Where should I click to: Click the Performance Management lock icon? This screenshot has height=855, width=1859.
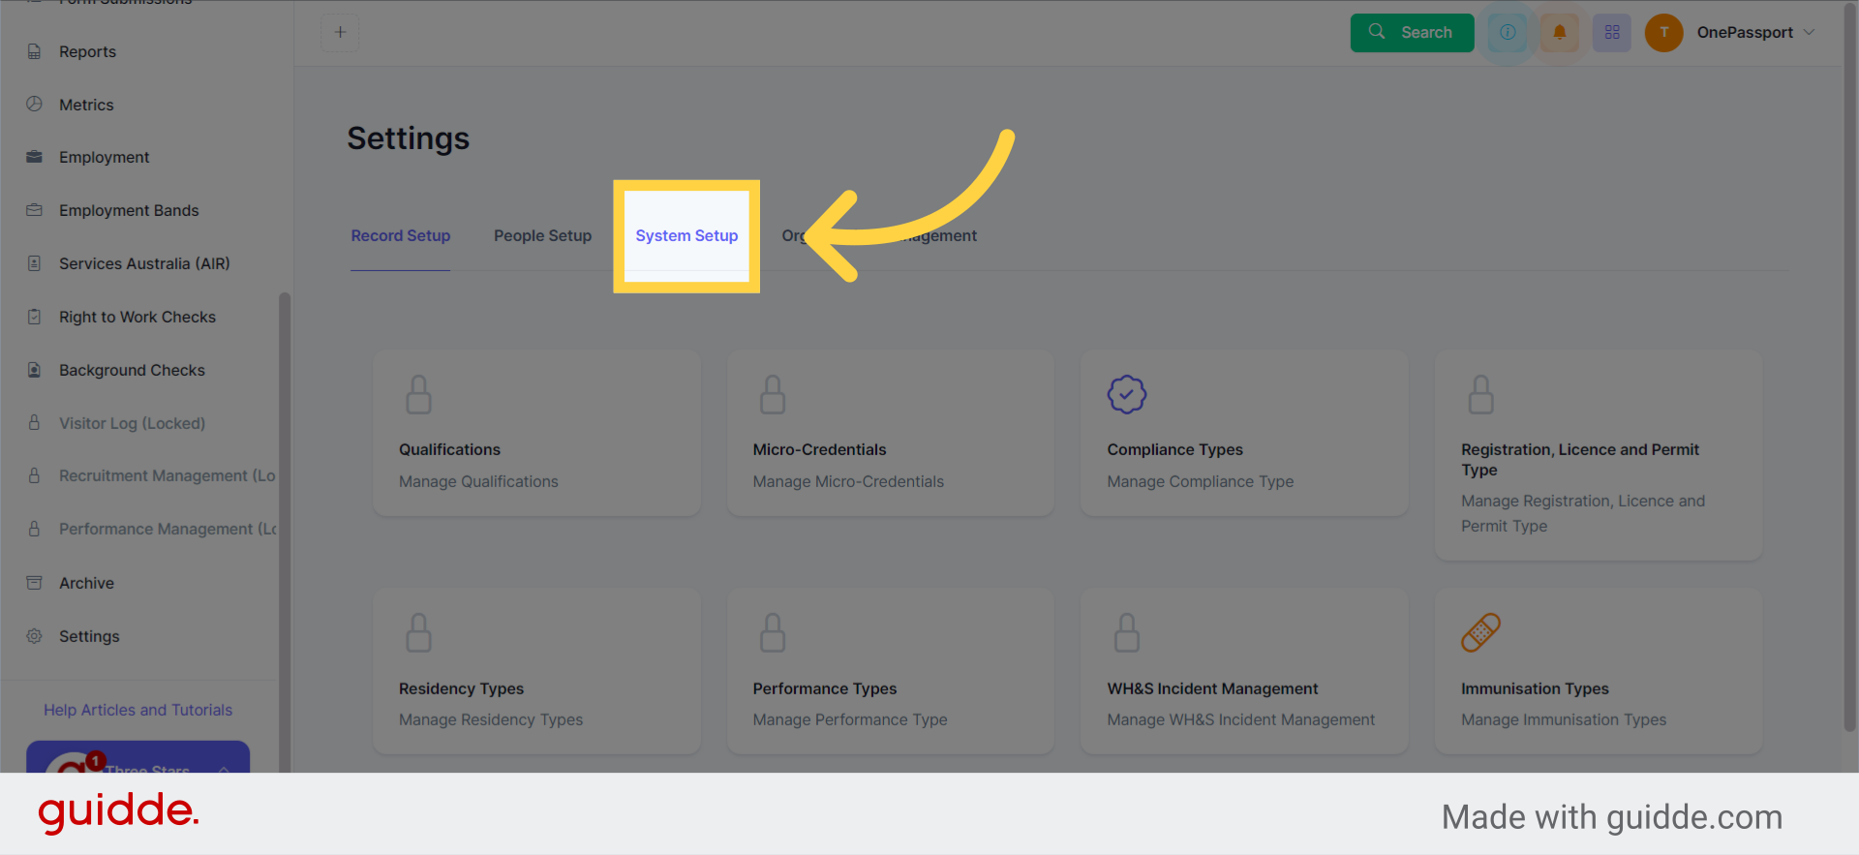[x=35, y=529]
